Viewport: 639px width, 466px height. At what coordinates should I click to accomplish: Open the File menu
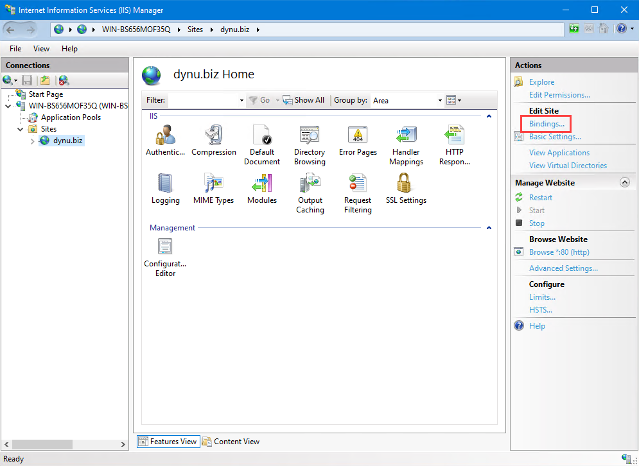tap(15, 49)
